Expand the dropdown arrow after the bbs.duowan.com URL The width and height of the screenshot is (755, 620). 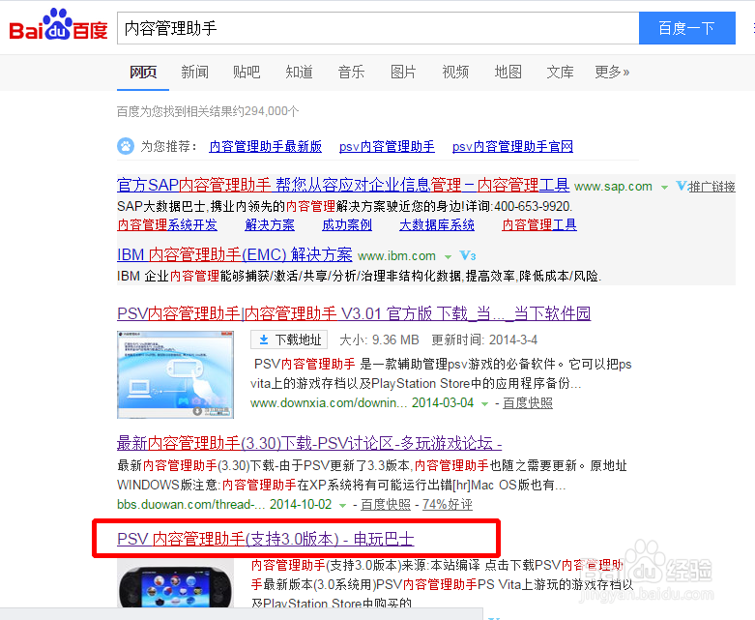343,505
